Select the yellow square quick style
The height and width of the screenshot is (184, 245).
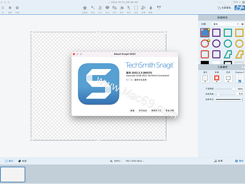click(x=239, y=33)
